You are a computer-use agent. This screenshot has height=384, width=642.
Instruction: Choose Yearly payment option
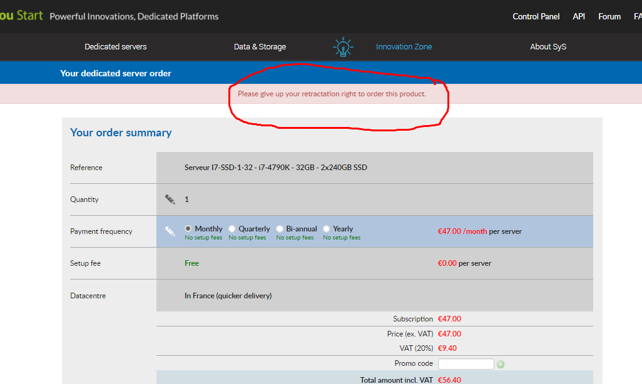[x=327, y=228]
